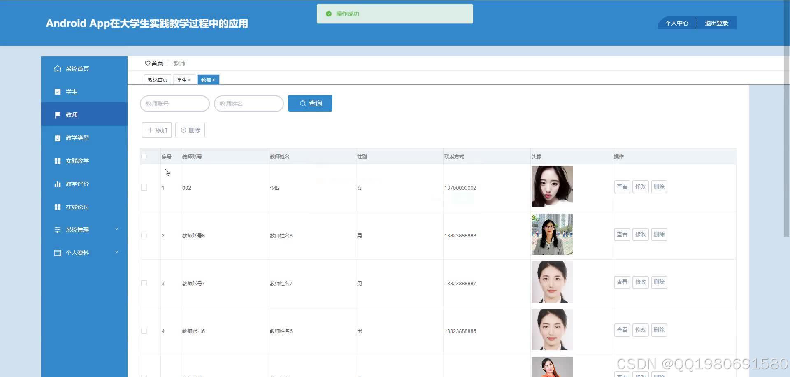Close the 教师 tab with its X
The height and width of the screenshot is (377, 790).
tap(214, 80)
